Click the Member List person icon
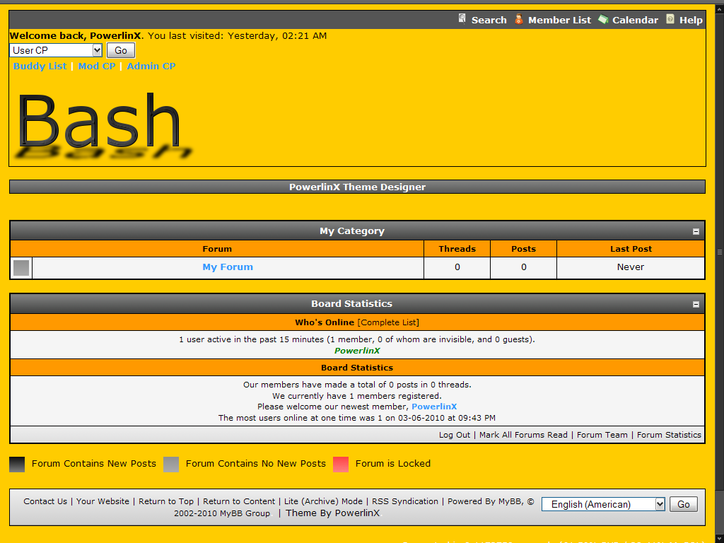 tap(519, 19)
